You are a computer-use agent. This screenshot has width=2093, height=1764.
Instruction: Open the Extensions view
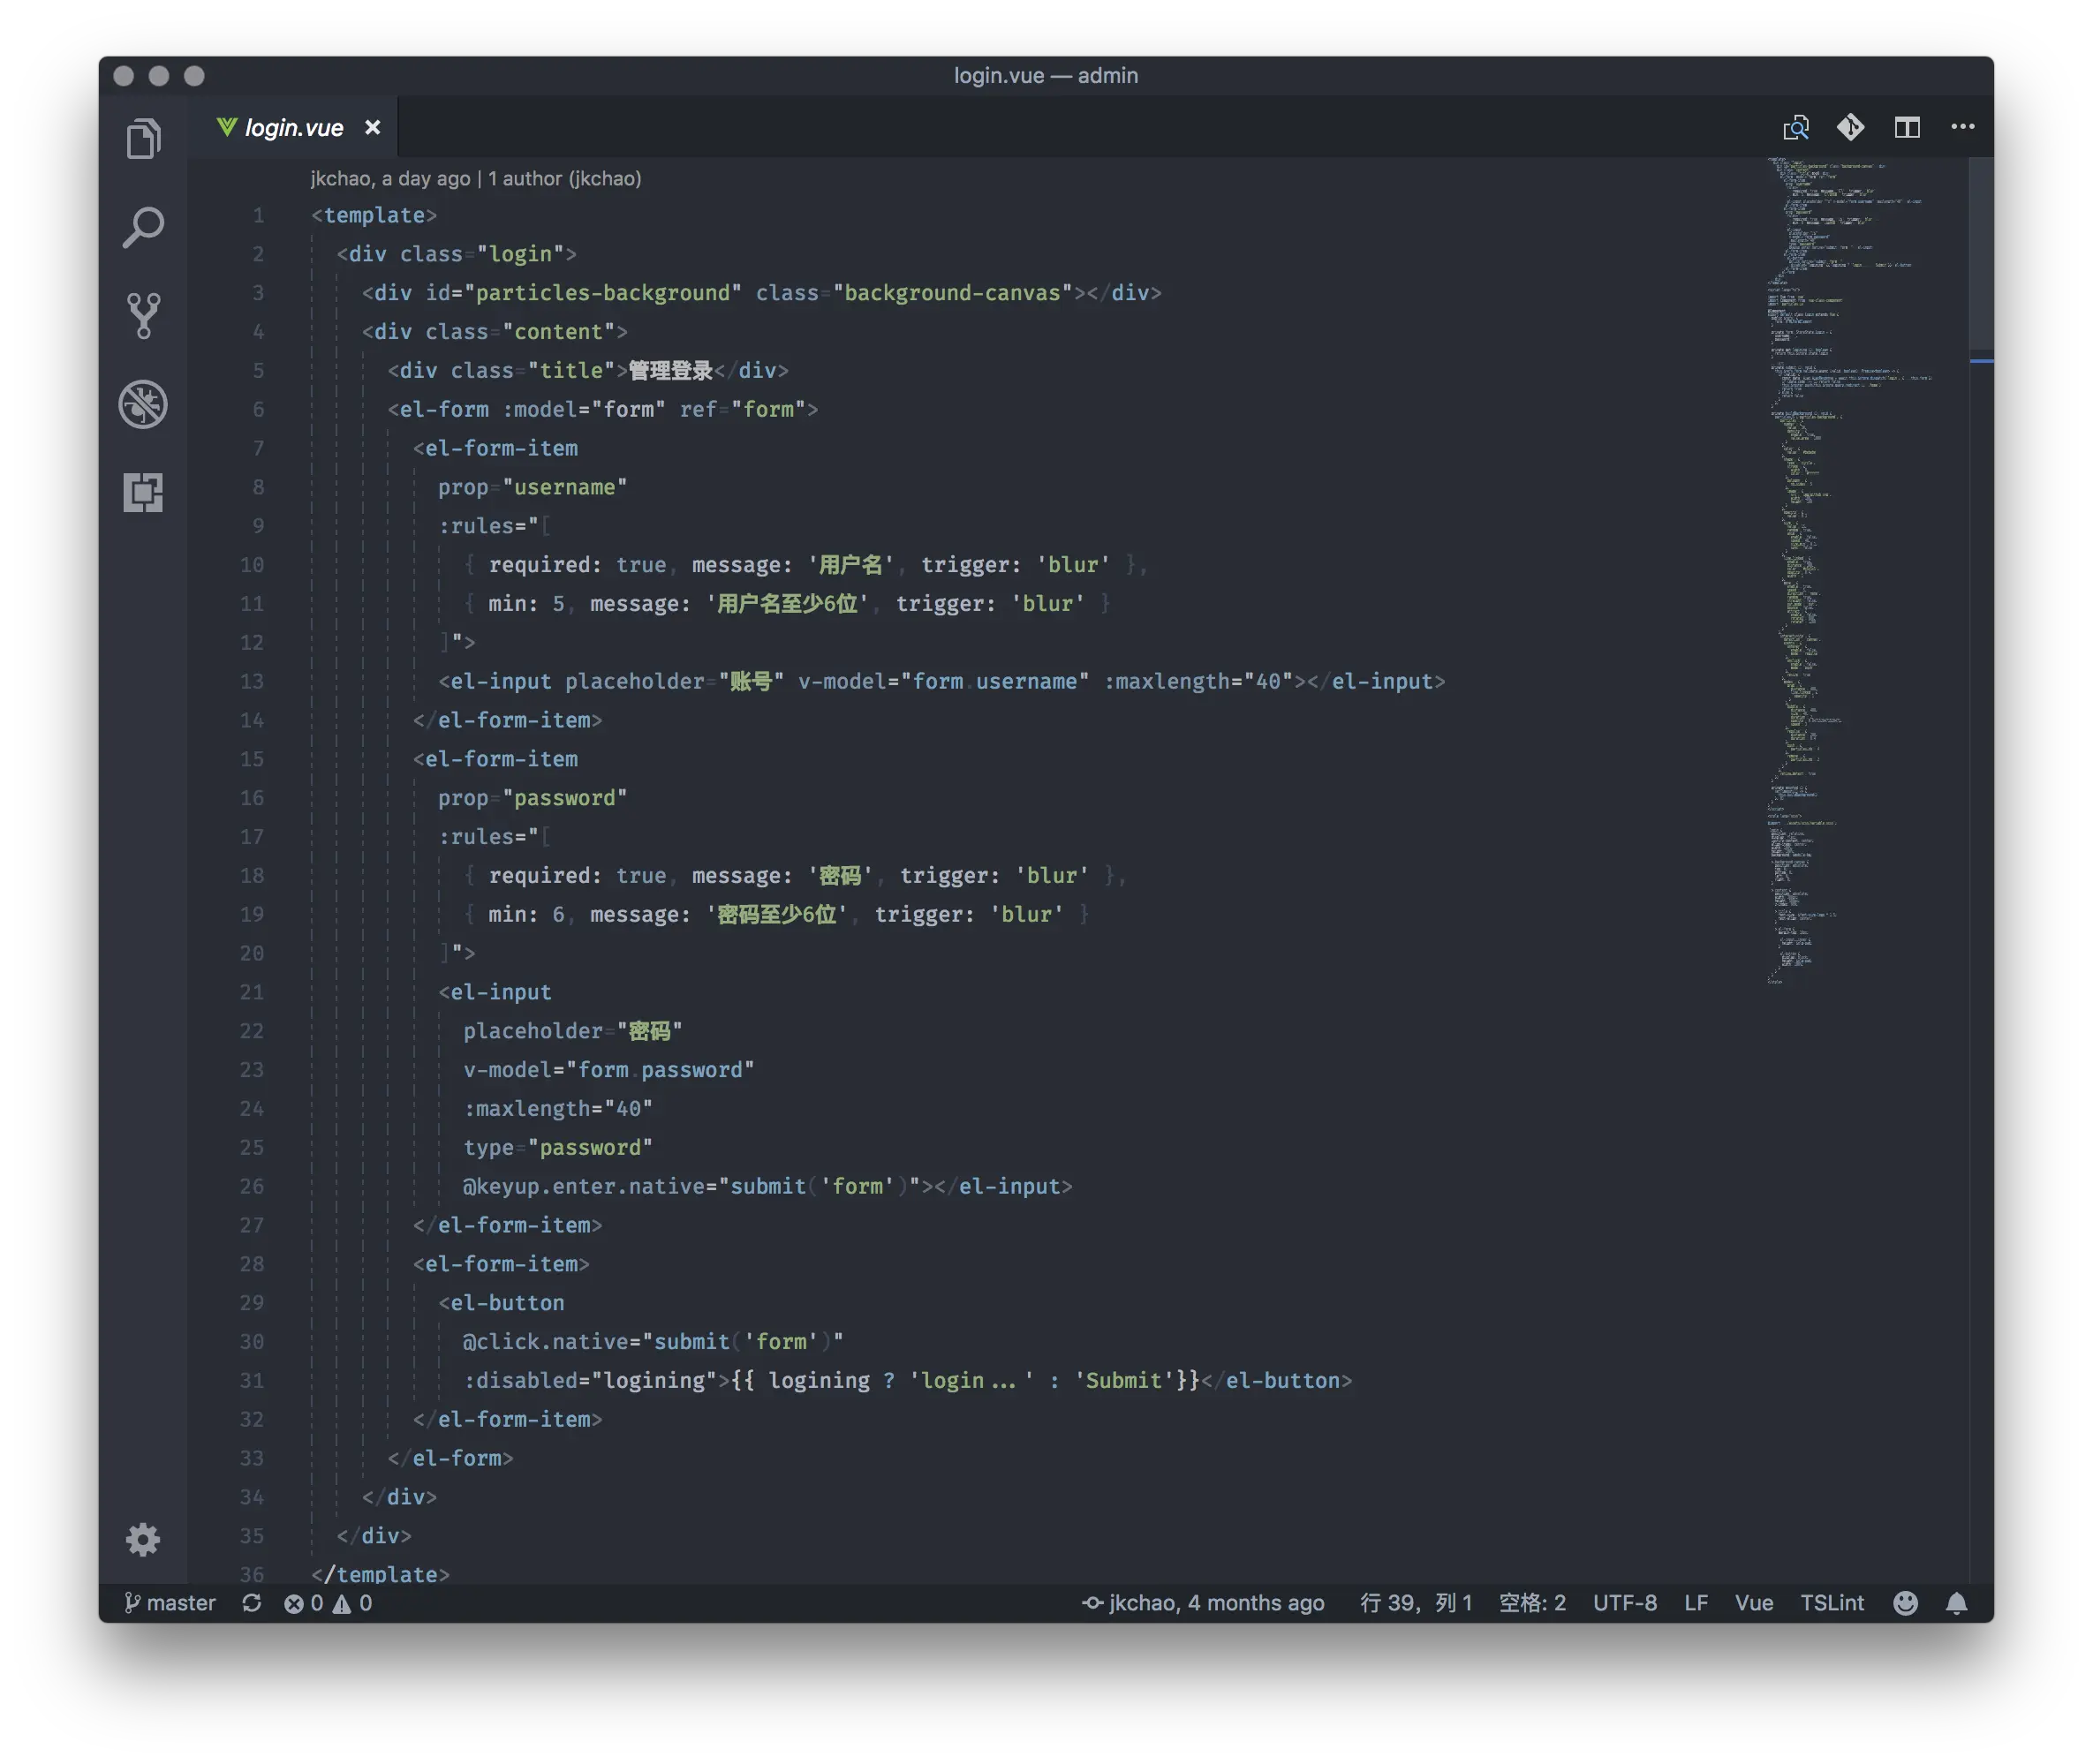[x=143, y=493]
